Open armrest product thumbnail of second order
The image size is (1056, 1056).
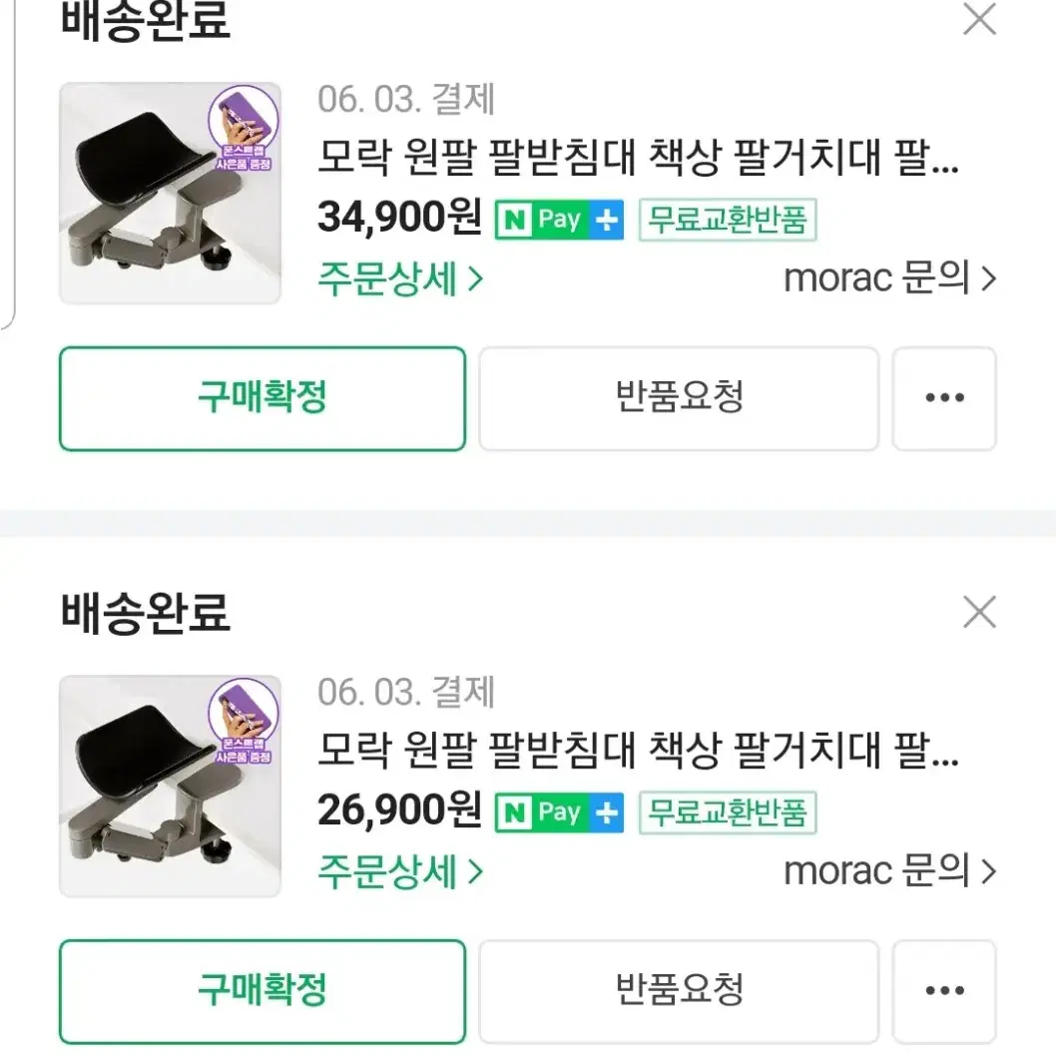click(171, 786)
